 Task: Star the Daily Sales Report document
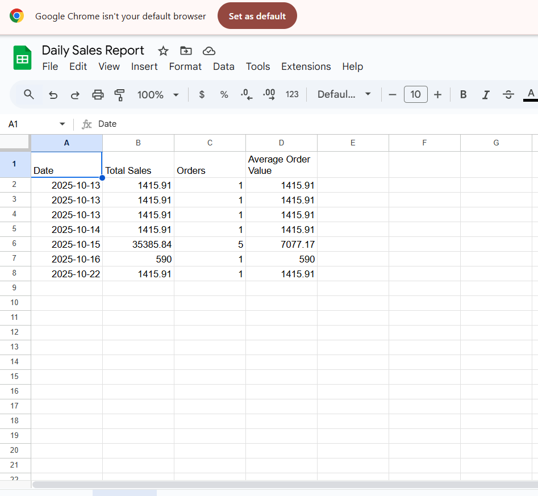163,51
